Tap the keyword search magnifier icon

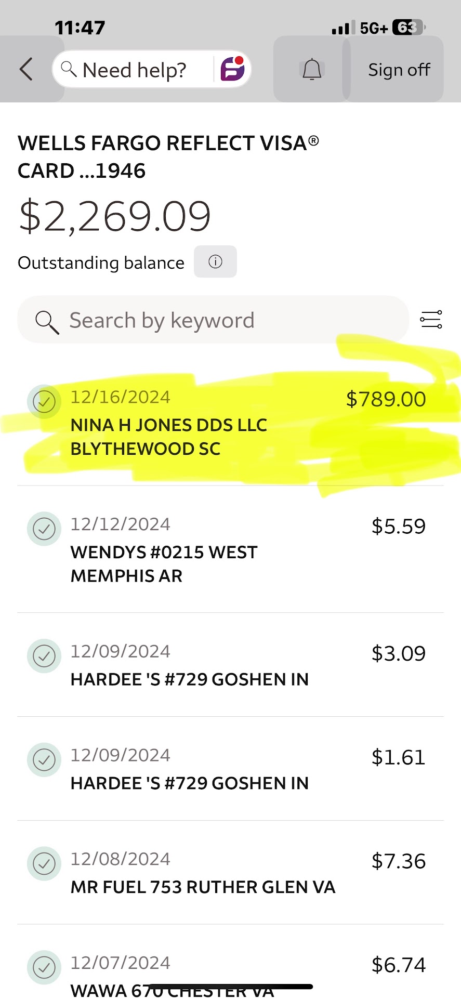point(47,321)
